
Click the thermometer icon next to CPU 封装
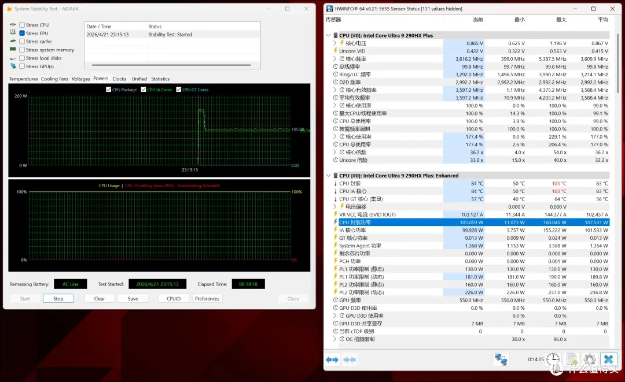(x=335, y=183)
